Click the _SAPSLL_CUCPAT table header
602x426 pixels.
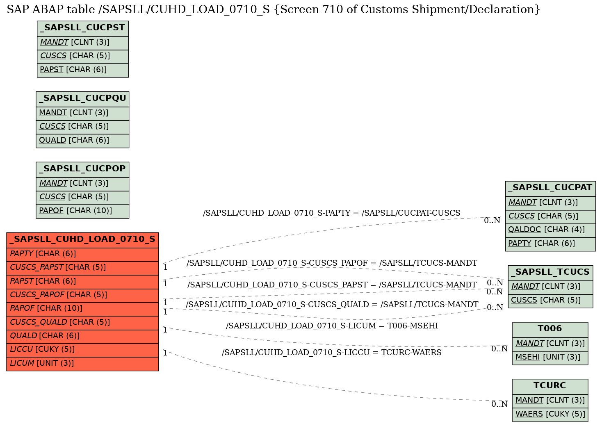tap(550, 188)
